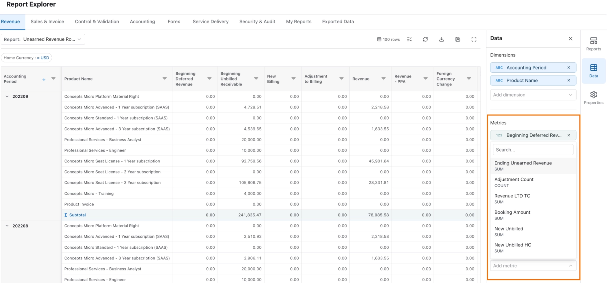Select Ending Unearned Revenue metric
Screen dimensions: 607x283
pyautogui.click(x=533, y=166)
